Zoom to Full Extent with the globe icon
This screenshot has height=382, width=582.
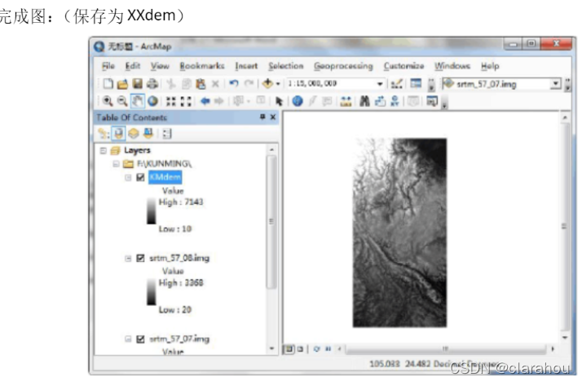(x=152, y=101)
